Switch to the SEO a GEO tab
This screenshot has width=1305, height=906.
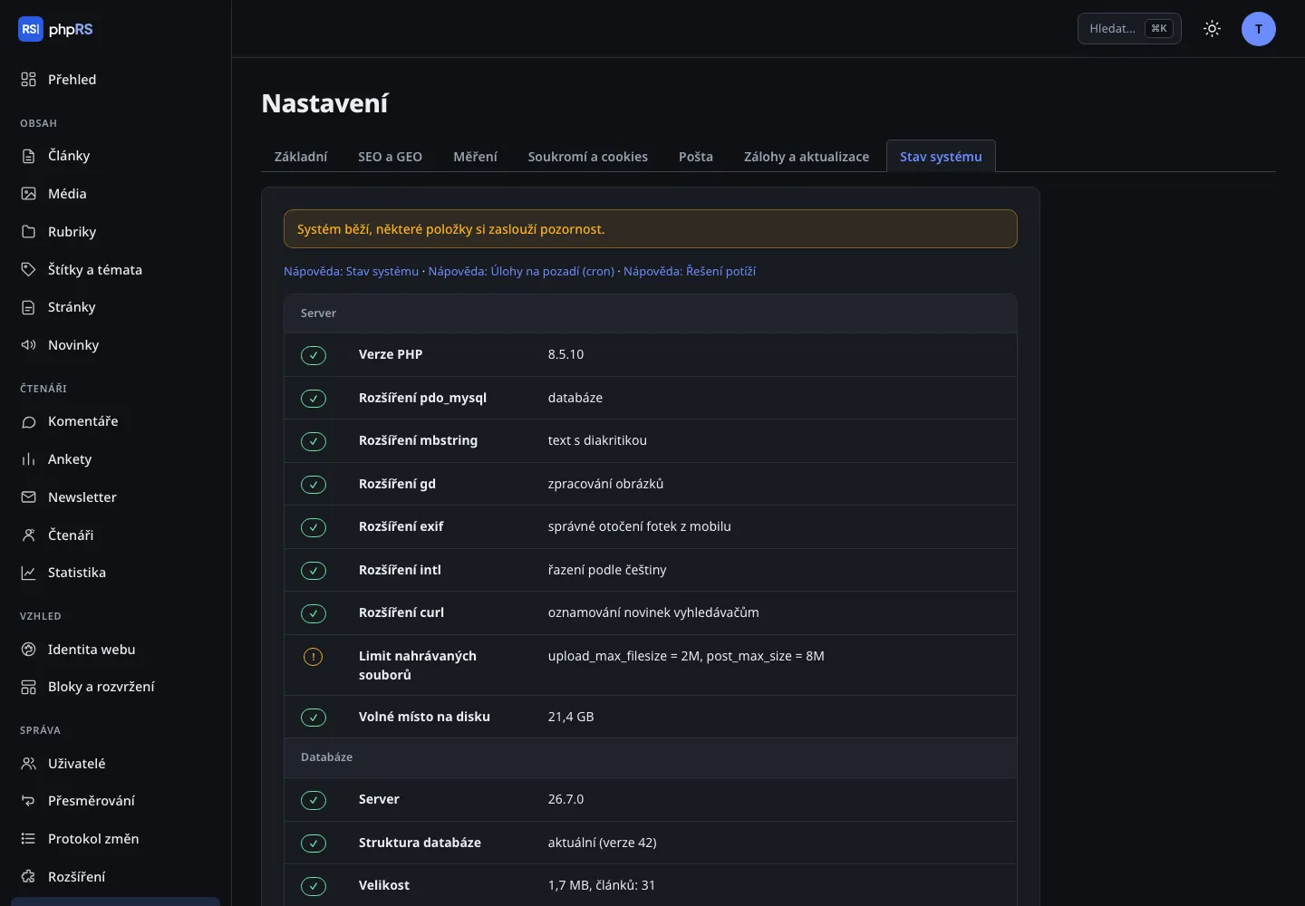[x=391, y=157]
